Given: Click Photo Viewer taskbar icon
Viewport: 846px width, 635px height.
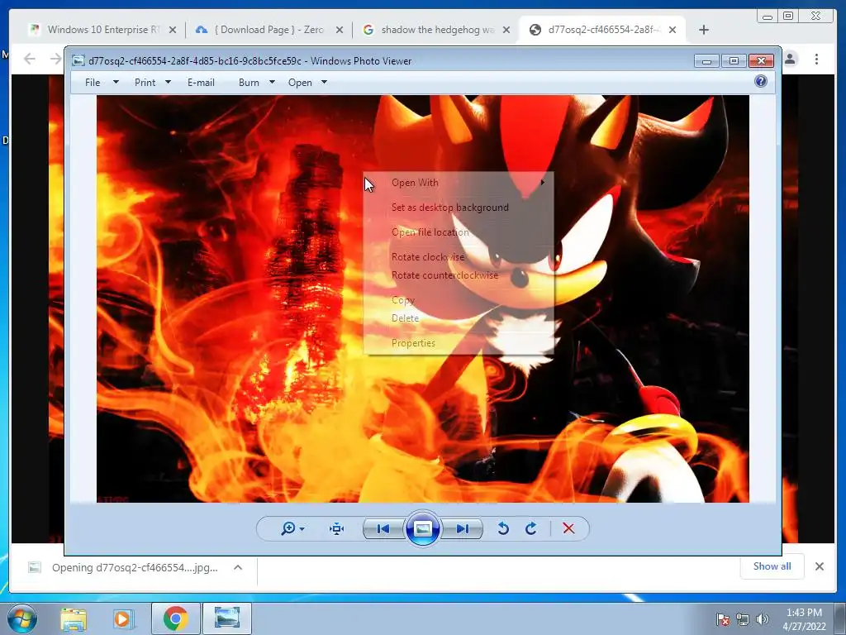Looking at the screenshot, I should coord(227,618).
